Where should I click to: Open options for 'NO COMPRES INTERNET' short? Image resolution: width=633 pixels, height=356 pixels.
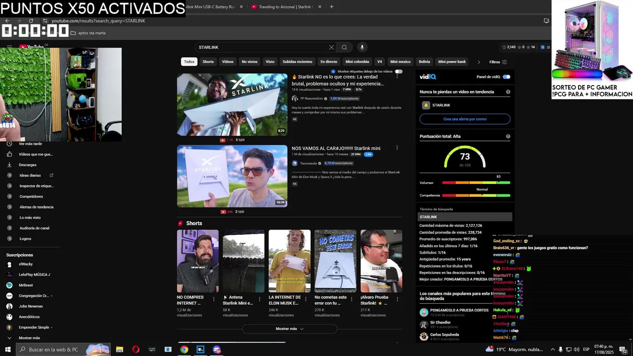point(214,300)
